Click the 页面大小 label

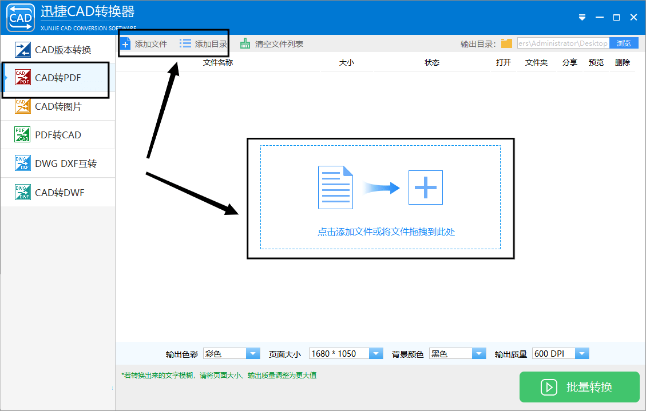[285, 354]
